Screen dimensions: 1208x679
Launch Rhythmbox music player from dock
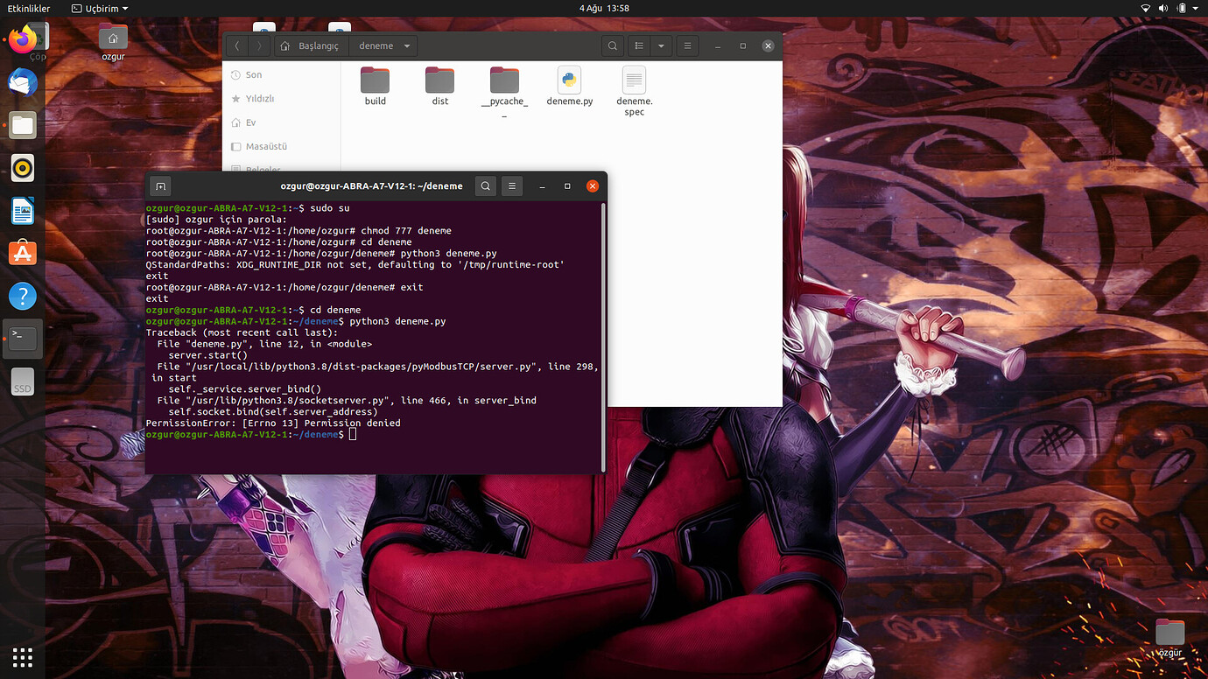pos(23,167)
